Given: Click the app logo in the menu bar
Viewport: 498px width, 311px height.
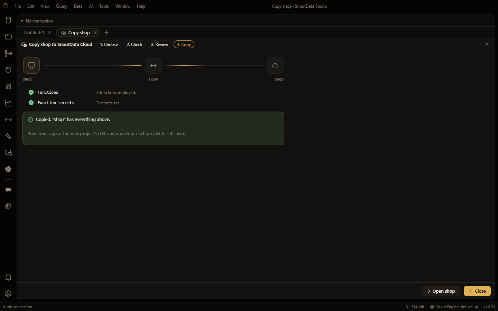Looking at the screenshot, I should (x=6, y=6).
